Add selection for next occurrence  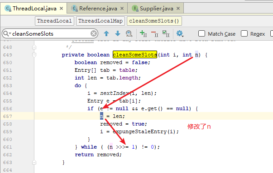(x=143, y=33)
